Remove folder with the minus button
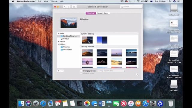This screenshot has height=108, width=192. (x=62, y=71)
